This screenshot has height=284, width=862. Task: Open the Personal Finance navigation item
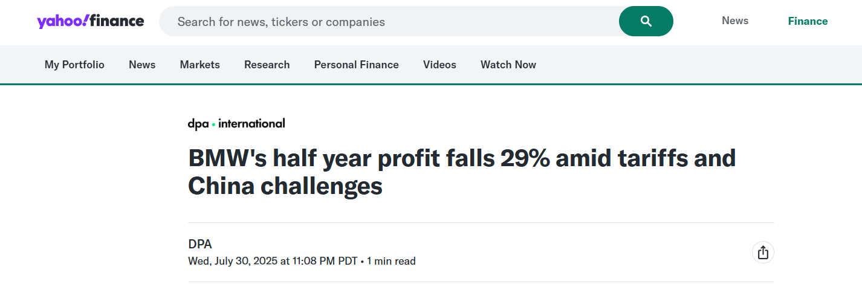click(x=357, y=65)
